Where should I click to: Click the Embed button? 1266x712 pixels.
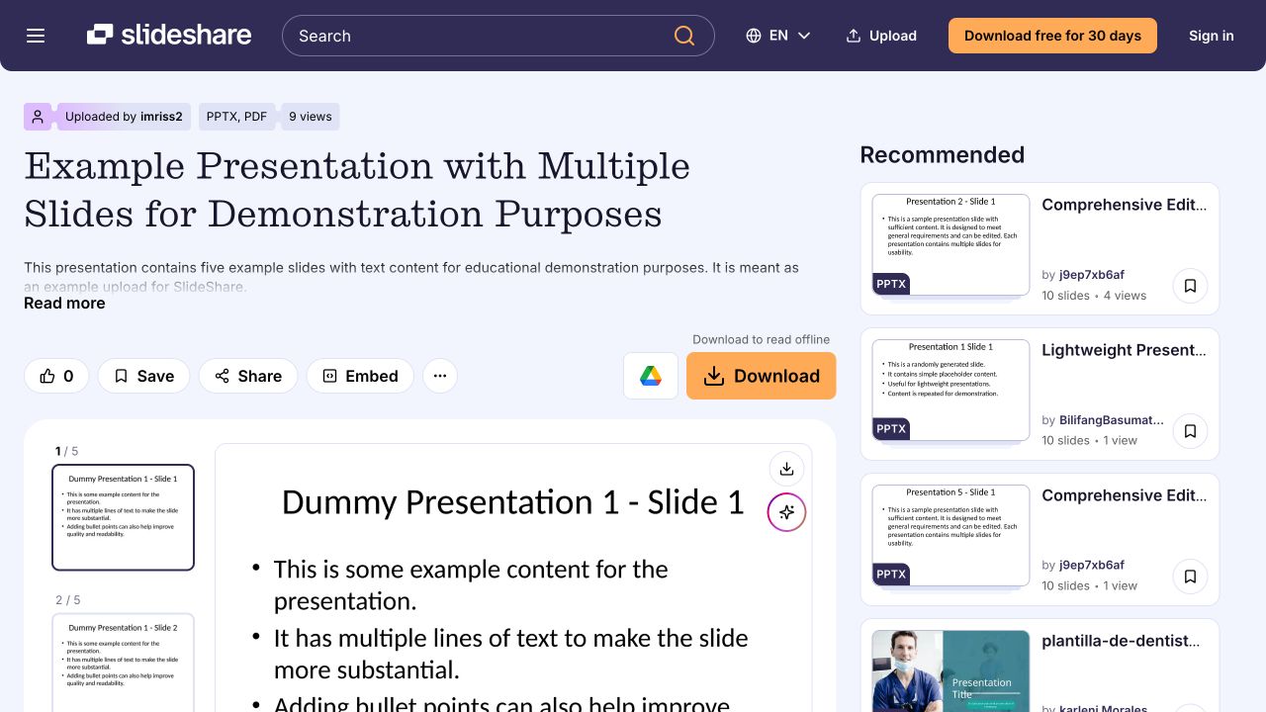point(360,376)
